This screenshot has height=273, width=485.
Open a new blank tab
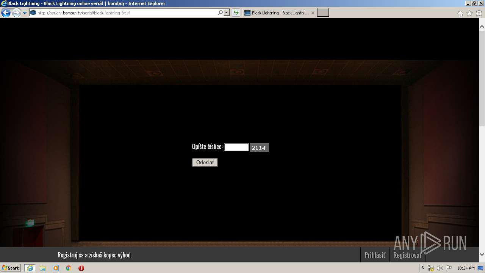(x=323, y=13)
